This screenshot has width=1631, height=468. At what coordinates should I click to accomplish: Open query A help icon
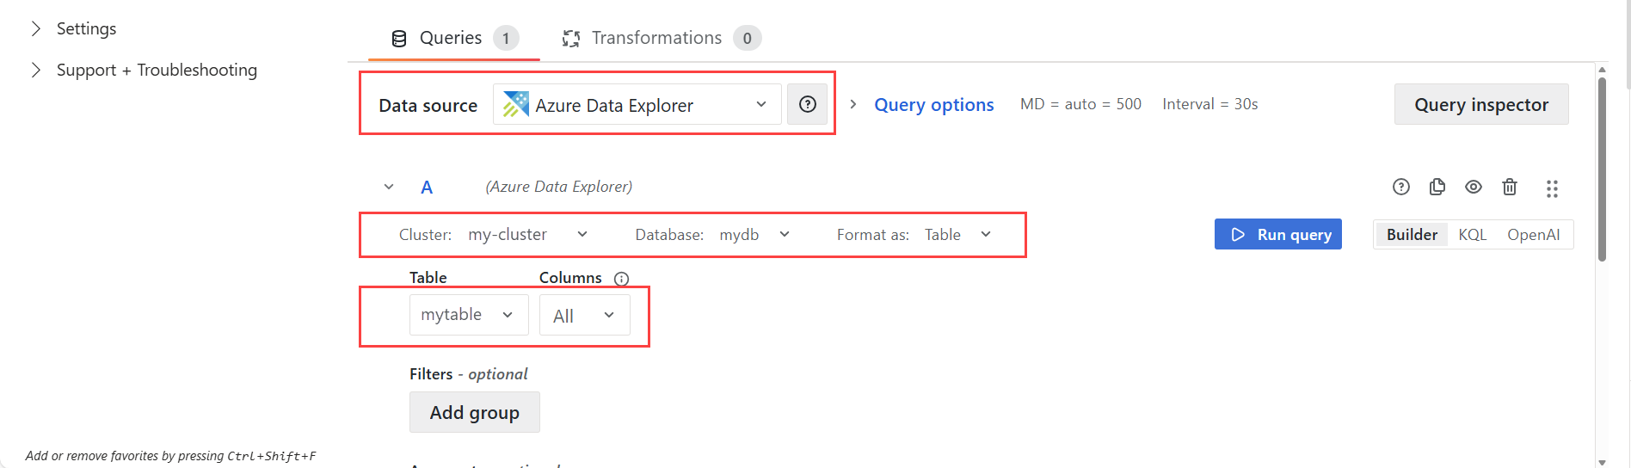point(1401,187)
